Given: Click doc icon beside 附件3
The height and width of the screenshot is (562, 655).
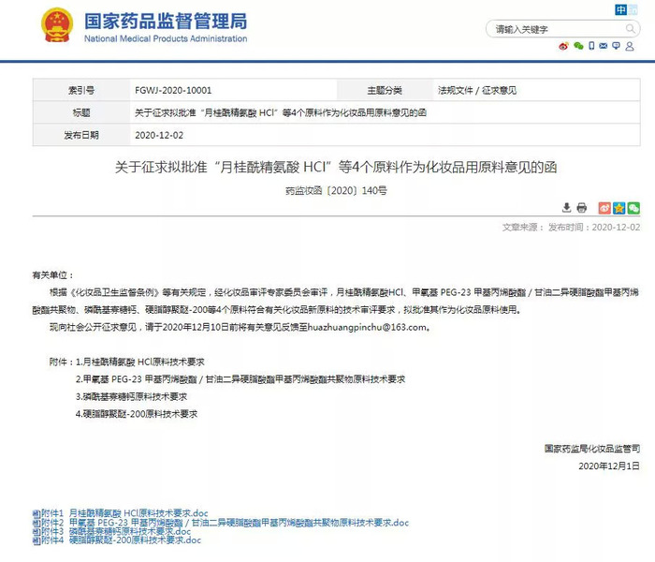Looking at the screenshot, I should pyautogui.click(x=36, y=531).
